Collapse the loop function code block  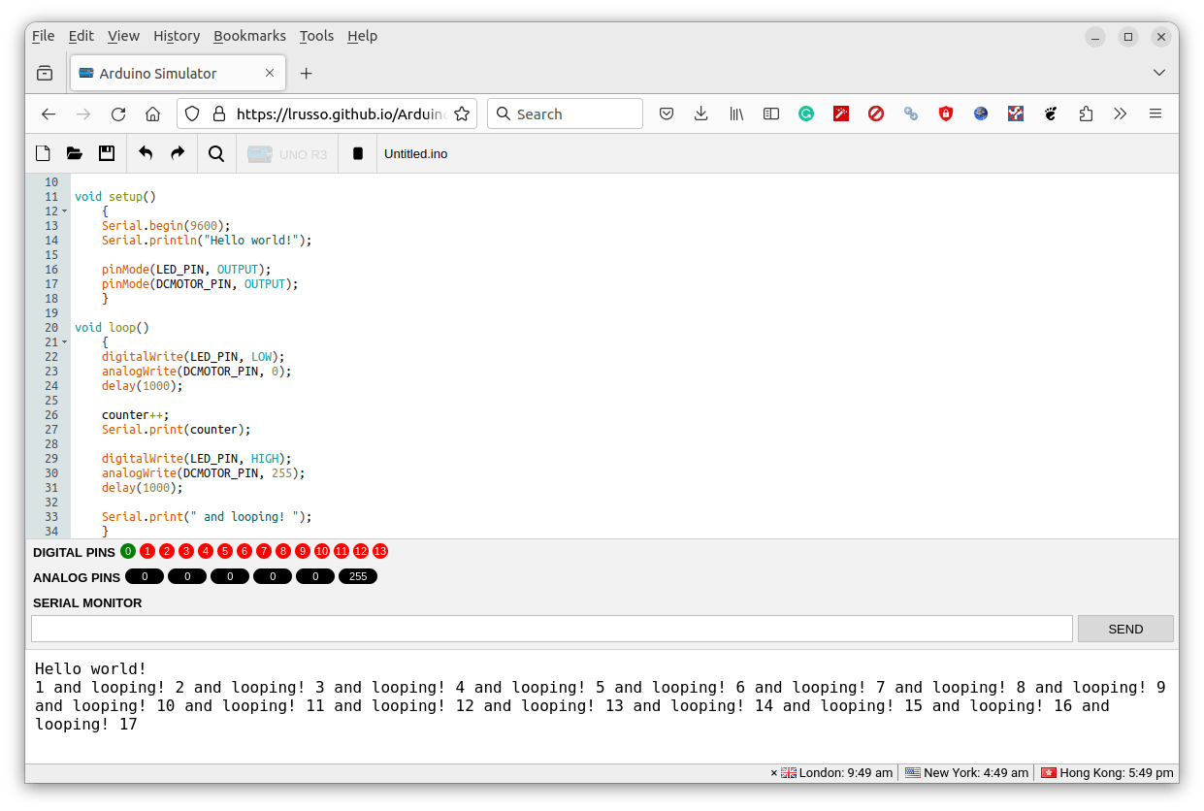[x=66, y=341]
